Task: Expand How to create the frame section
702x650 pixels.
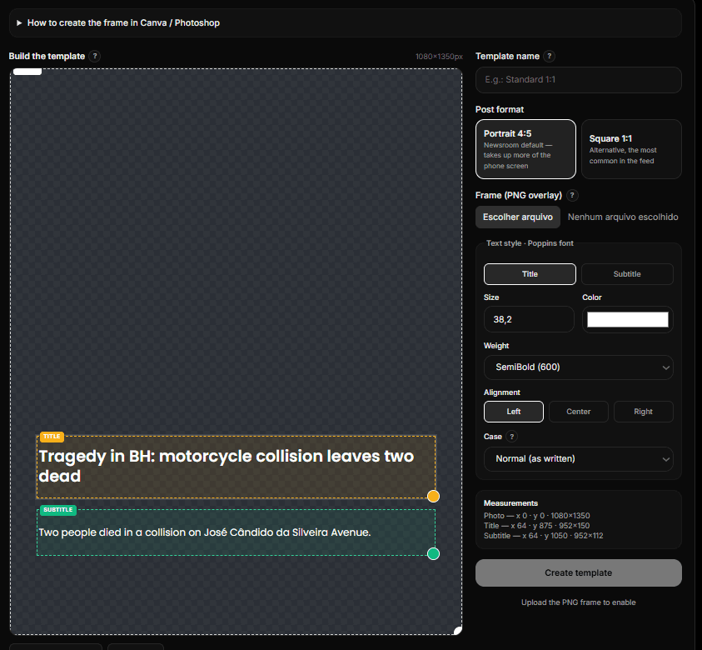Action: (346, 22)
